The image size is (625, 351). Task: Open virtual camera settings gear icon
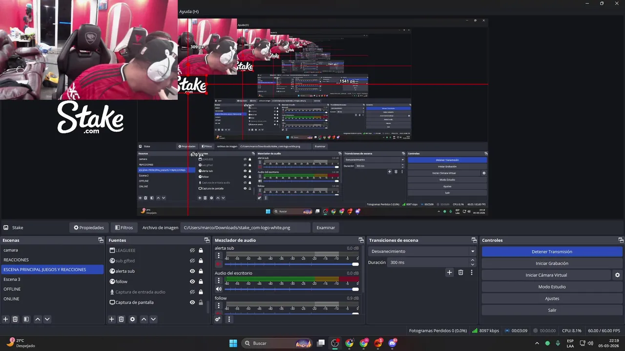tap(617, 275)
